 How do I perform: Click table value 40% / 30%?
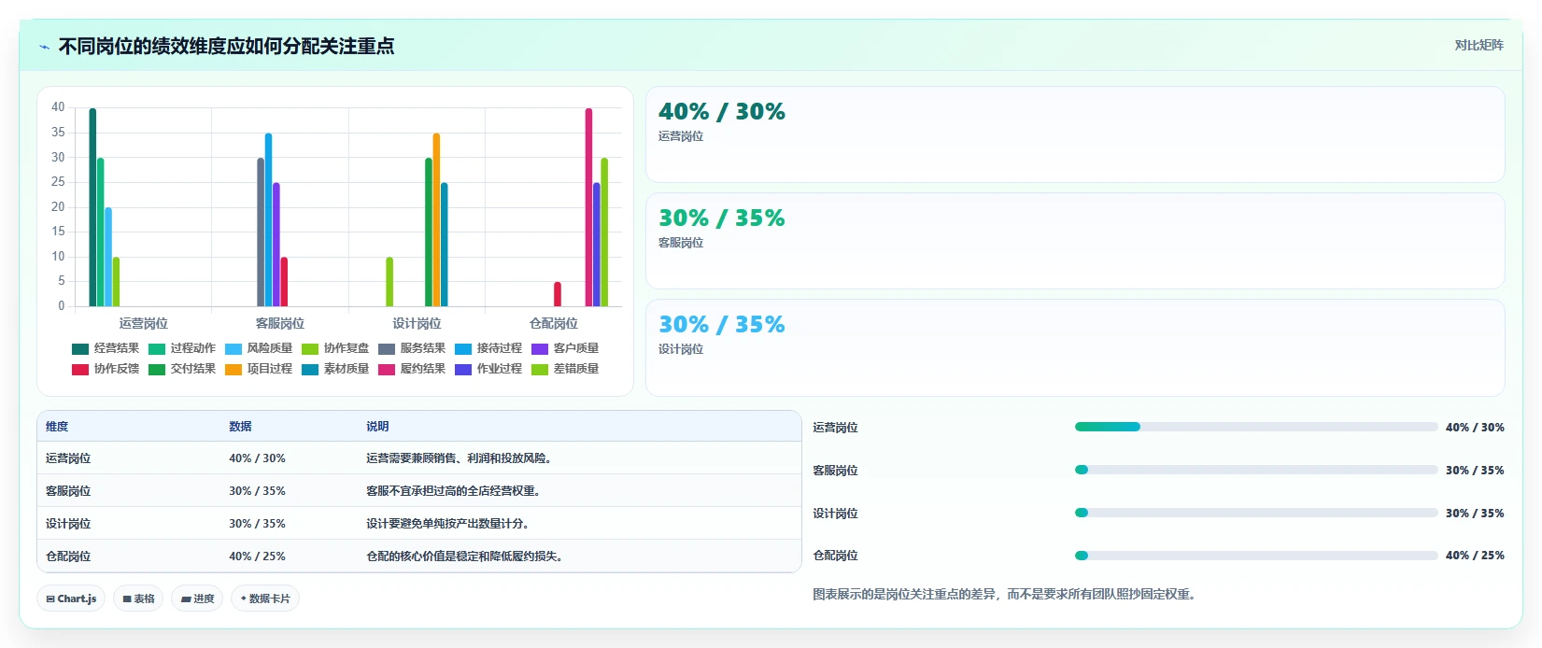pos(257,458)
